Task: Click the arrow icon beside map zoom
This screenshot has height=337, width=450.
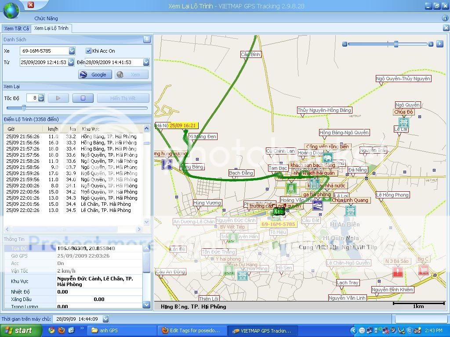Action: pyautogui.click(x=439, y=44)
